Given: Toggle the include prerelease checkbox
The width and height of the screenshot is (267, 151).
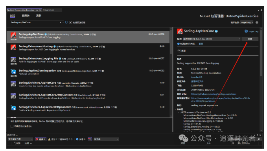Looking at the screenshot, I should (71, 22).
